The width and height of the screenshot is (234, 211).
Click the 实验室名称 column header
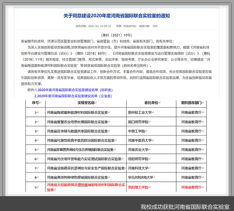pyautogui.click(x=86, y=103)
